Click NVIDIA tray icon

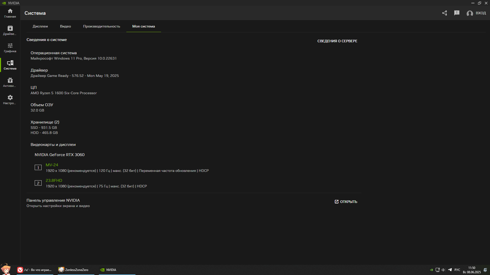click(431, 270)
